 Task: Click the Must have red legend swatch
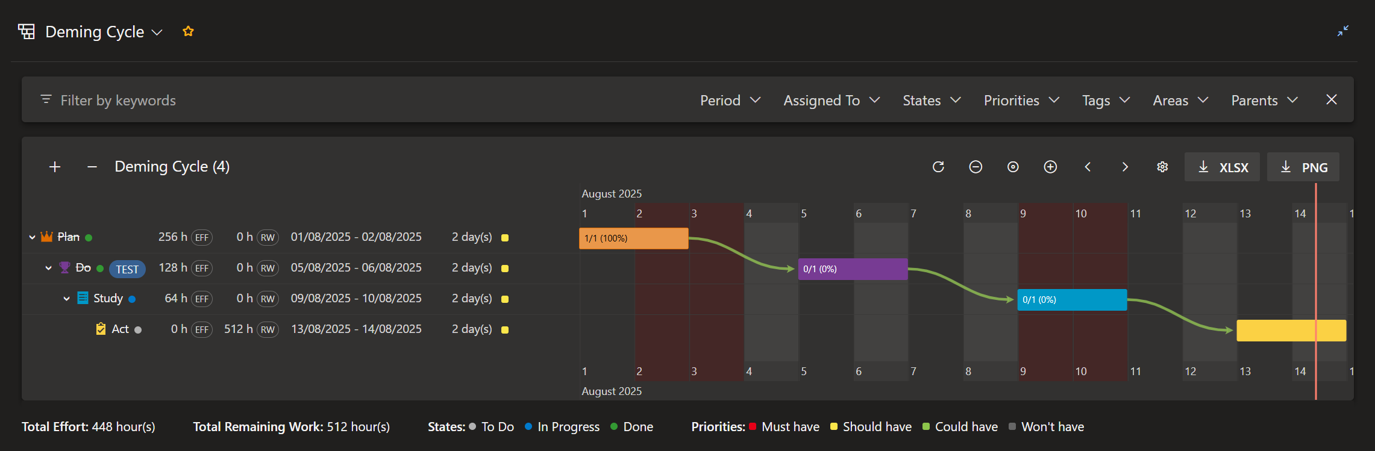[753, 426]
